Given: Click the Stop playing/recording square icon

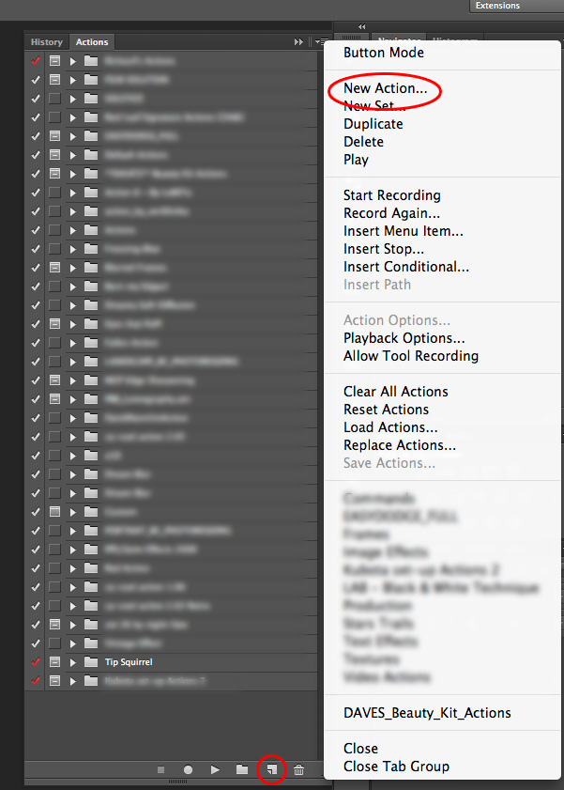Looking at the screenshot, I should pyautogui.click(x=160, y=769).
